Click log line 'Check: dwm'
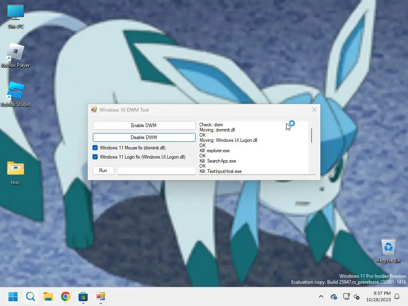408x306 pixels. 211,125
